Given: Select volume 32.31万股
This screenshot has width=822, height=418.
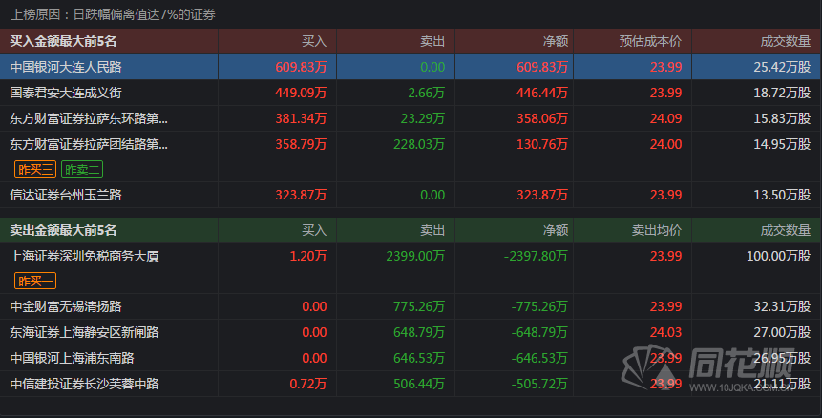Looking at the screenshot, I should [782, 306].
